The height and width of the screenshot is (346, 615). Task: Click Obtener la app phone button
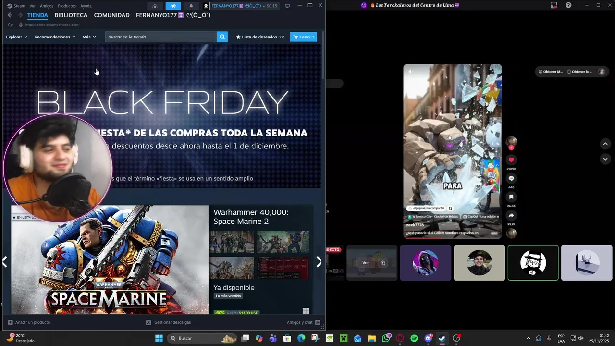point(579,72)
